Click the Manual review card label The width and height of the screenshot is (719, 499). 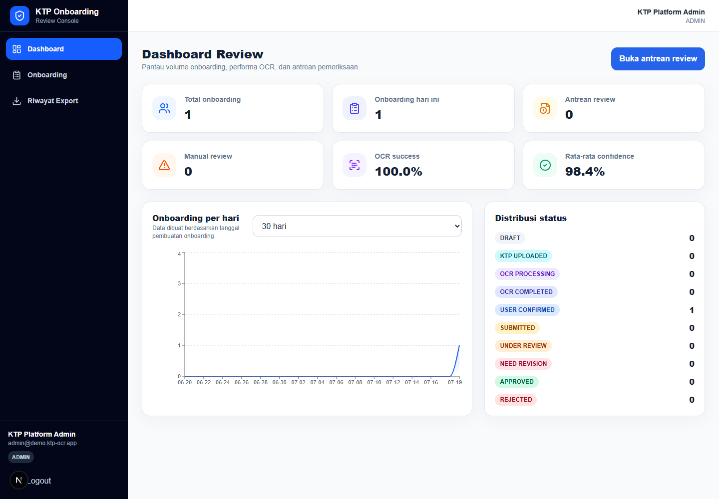click(x=208, y=156)
